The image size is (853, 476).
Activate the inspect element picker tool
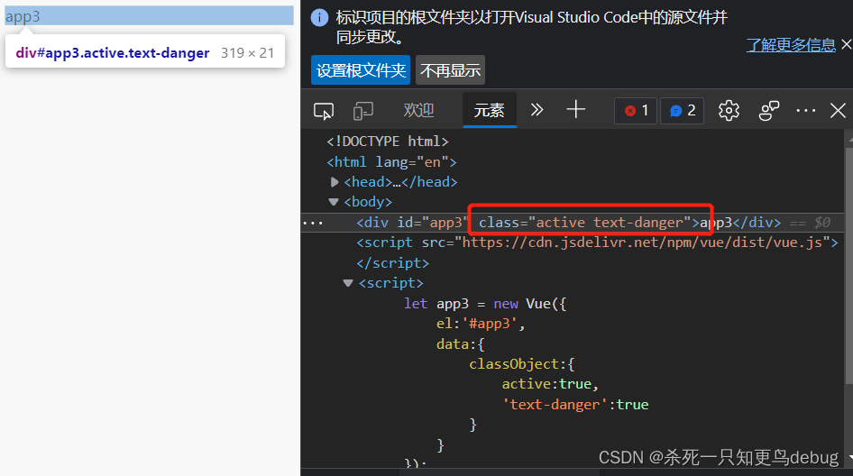pyautogui.click(x=324, y=111)
